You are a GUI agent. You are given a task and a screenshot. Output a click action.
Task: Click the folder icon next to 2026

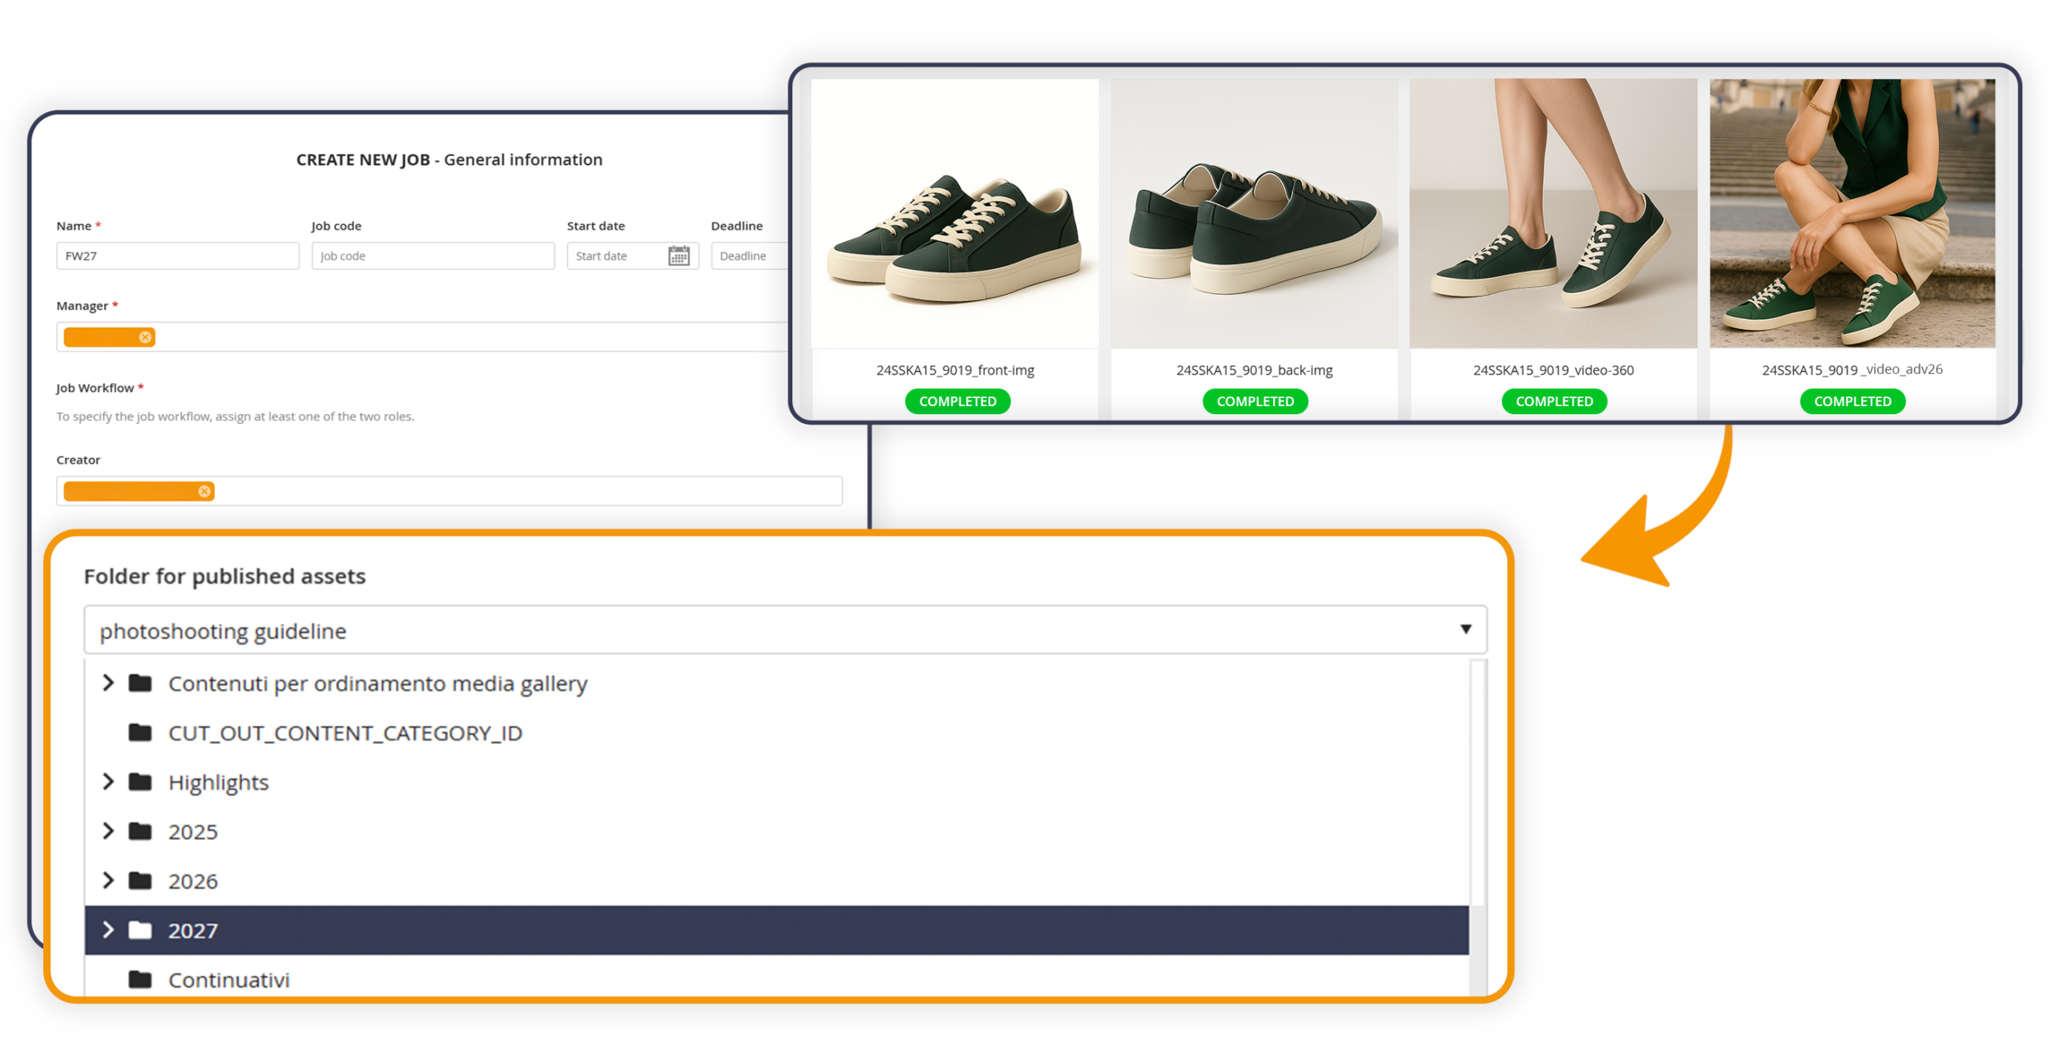coord(140,880)
